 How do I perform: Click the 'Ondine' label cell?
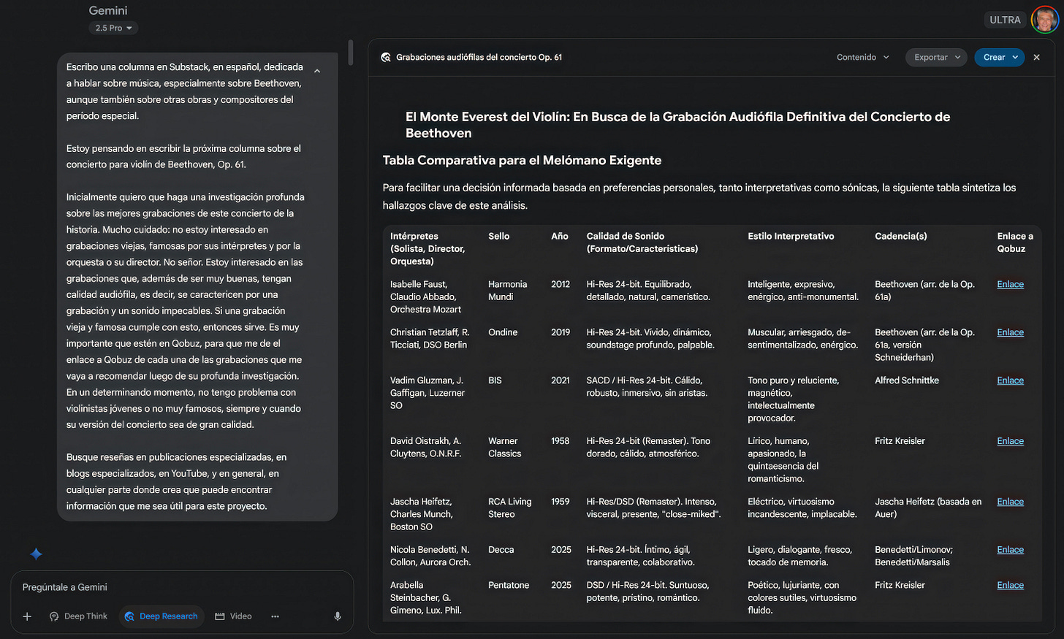pyautogui.click(x=503, y=332)
